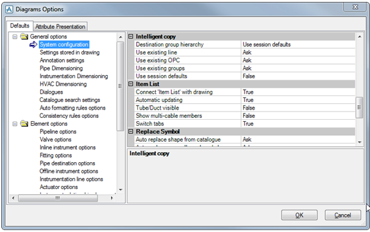
Task: Select Offline instrument options
Action: 69,171
